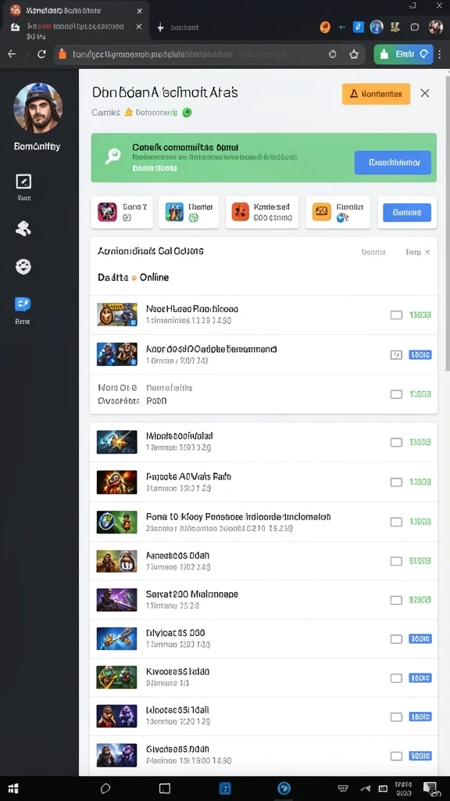Open Task View from the taskbar
Image resolution: width=450 pixels, height=801 pixels.
164,788
